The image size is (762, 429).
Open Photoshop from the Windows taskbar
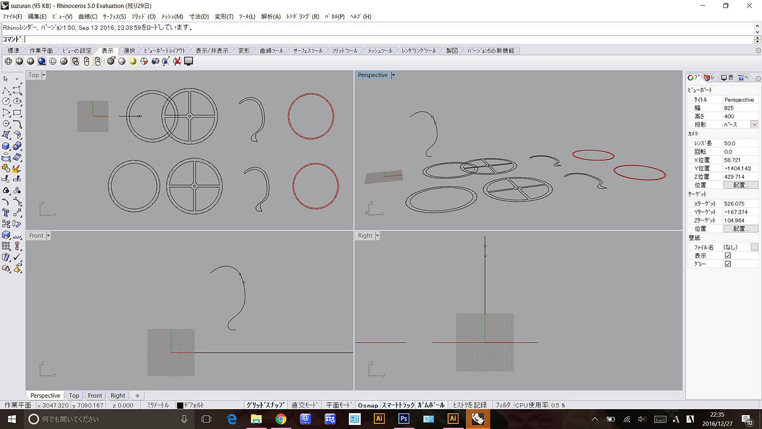[x=404, y=419]
